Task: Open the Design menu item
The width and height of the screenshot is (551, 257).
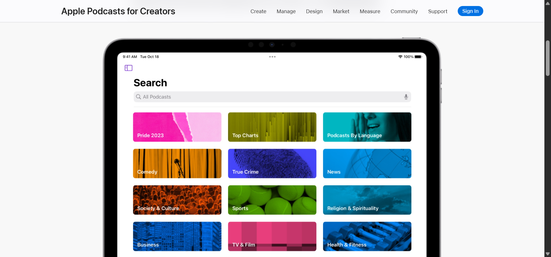Action: (x=314, y=11)
